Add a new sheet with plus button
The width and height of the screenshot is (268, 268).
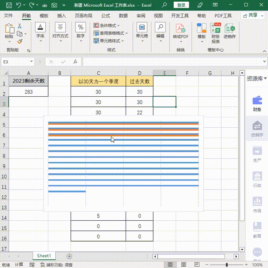tap(70, 256)
